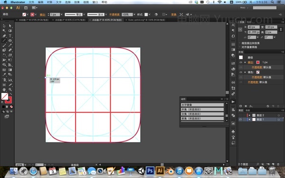This screenshot has height=178, width=285.
Task: Open the stroke weight dropdown arrow
Action: pyautogui.click(x=62, y=15)
